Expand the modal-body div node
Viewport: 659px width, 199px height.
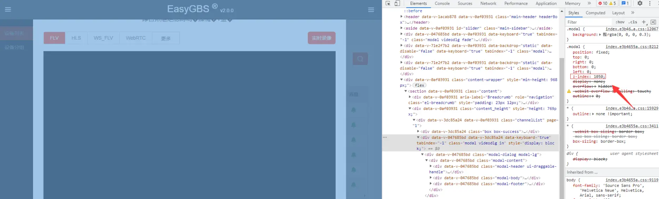(x=431, y=178)
